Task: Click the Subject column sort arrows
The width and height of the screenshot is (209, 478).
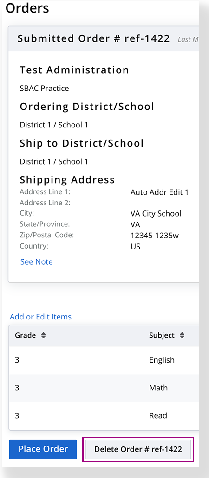Action: coord(182,335)
